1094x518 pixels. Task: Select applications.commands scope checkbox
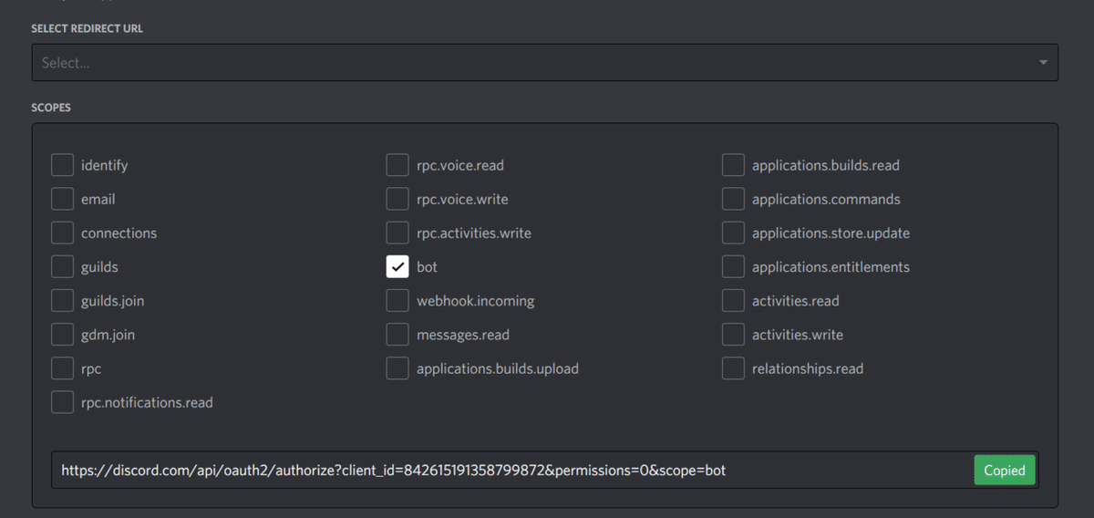pos(733,199)
